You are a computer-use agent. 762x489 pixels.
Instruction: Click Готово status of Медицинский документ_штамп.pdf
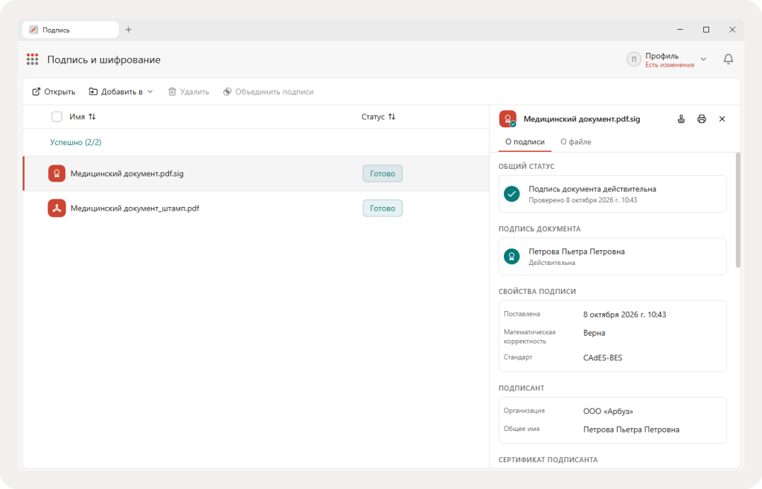click(x=382, y=208)
